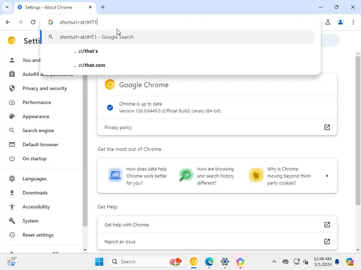Click the sidebar scroll down arrow

(85, 250)
